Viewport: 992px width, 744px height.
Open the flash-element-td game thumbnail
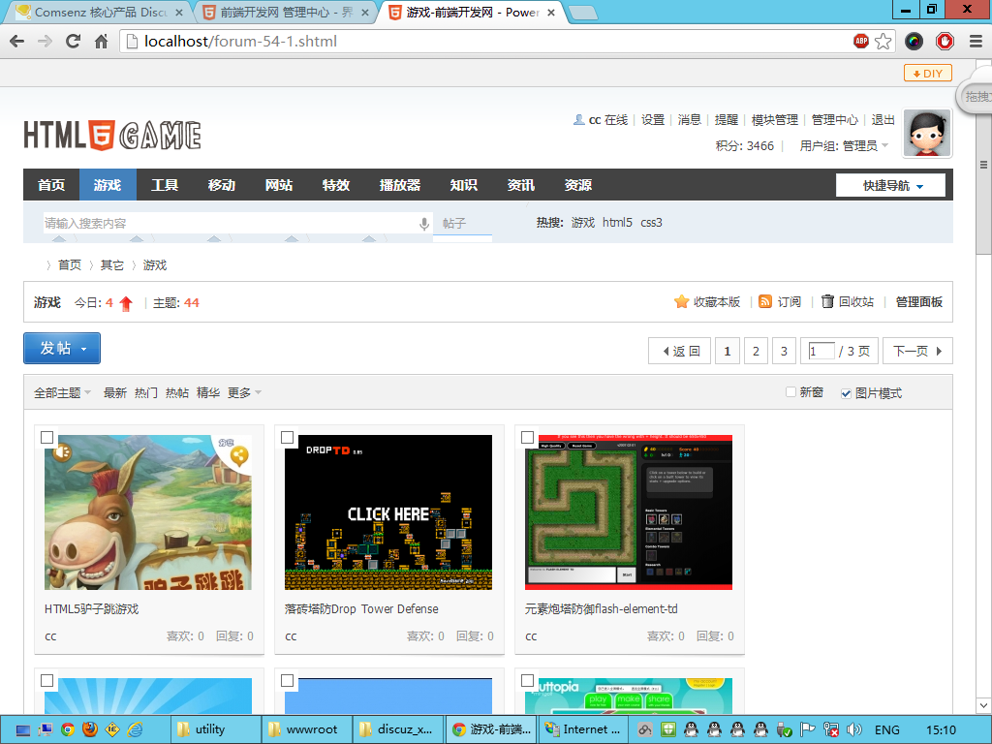(629, 512)
